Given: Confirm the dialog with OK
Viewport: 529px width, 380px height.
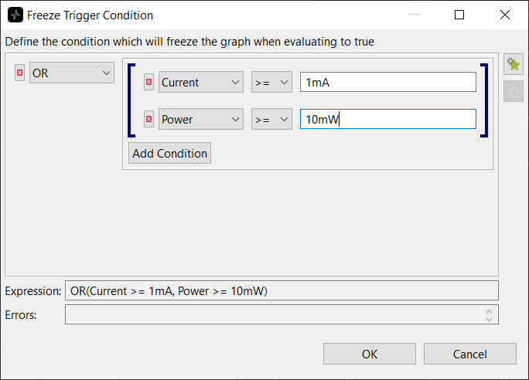Looking at the screenshot, I should tap(370, 354).
